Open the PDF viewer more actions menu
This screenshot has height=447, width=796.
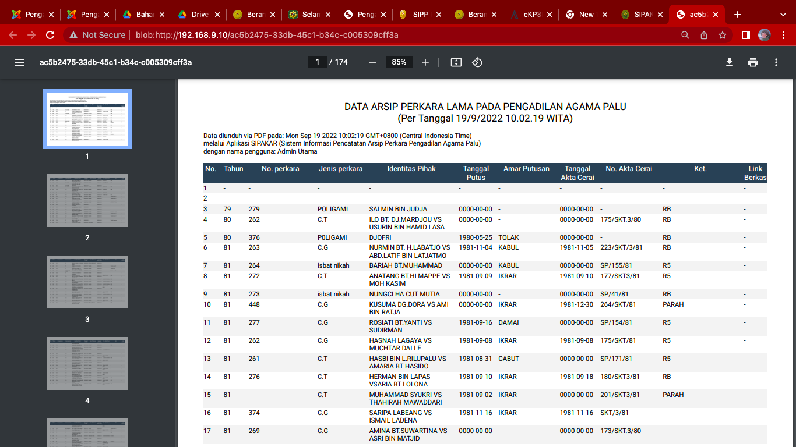776,62
